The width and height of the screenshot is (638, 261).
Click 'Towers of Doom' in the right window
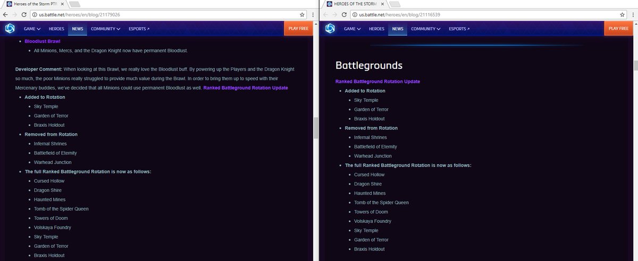point(371,212)
